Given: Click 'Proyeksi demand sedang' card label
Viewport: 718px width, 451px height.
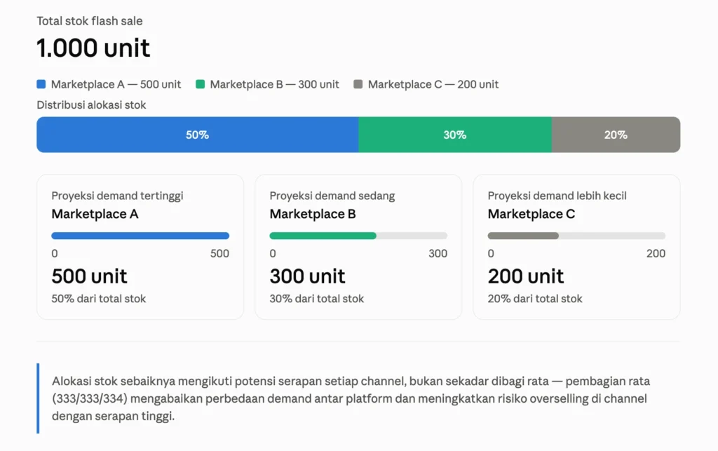Looking at the screenshot, I should [332, 196].
